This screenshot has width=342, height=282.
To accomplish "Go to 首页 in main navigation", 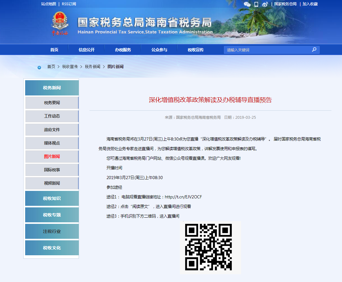I will (54, 50).
